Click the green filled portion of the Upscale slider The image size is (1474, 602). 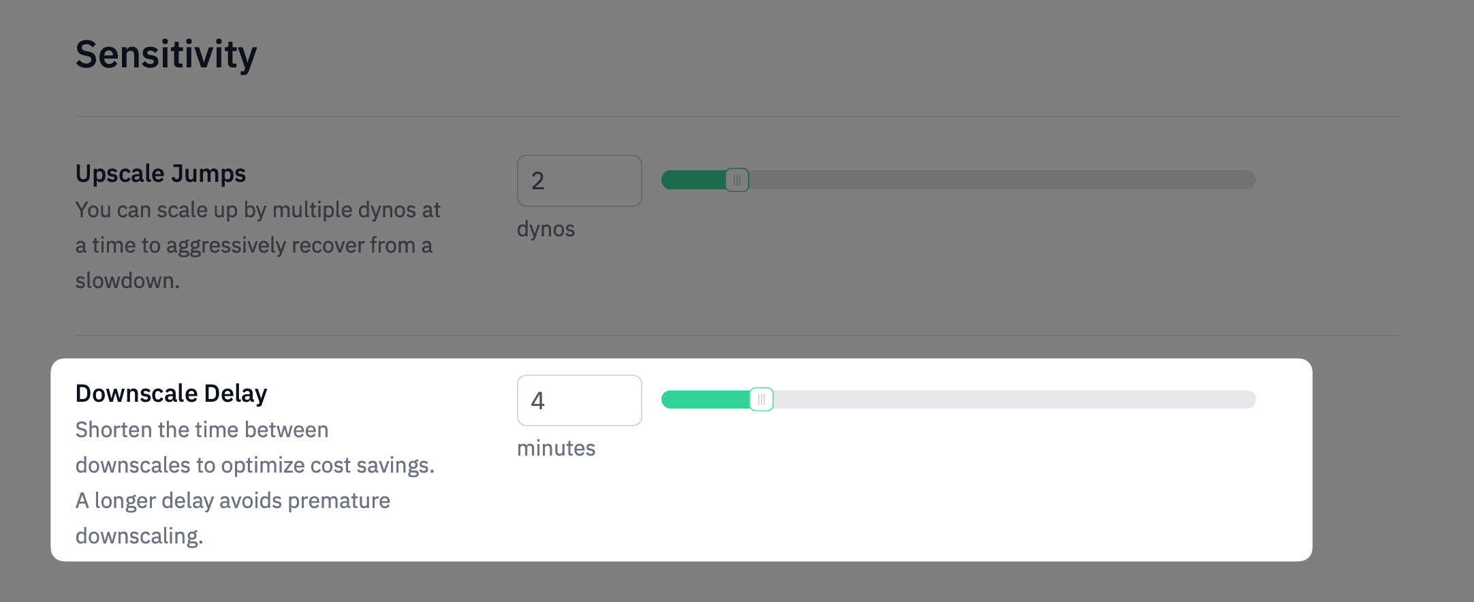[x=695, y=180]
